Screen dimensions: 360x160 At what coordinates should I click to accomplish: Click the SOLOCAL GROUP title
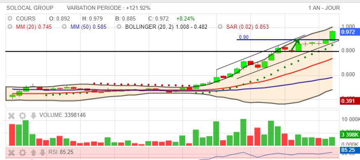[x=30, y=8]
